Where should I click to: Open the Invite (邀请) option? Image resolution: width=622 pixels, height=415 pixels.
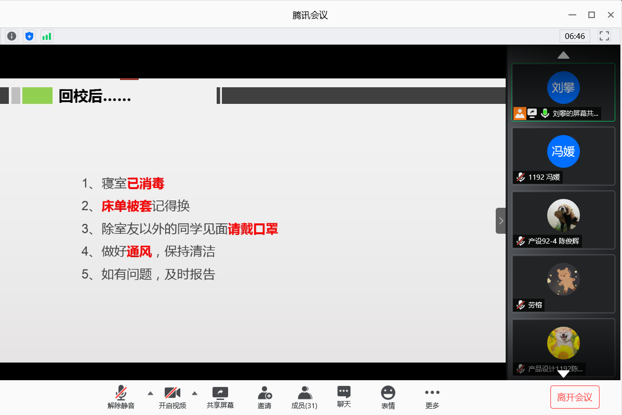tap(264, 397)
